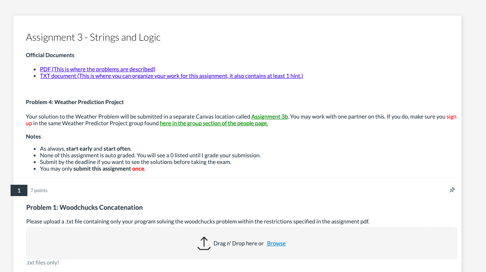Viewport: 486px width, 272px height.
Task: Click the "Notes" heading
Action: tap(33, 137)
